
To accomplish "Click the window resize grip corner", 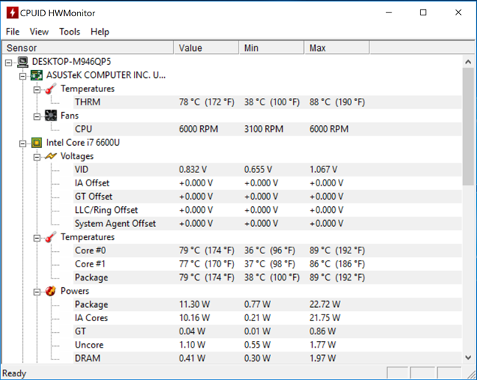I will click(x=471, y=374).
